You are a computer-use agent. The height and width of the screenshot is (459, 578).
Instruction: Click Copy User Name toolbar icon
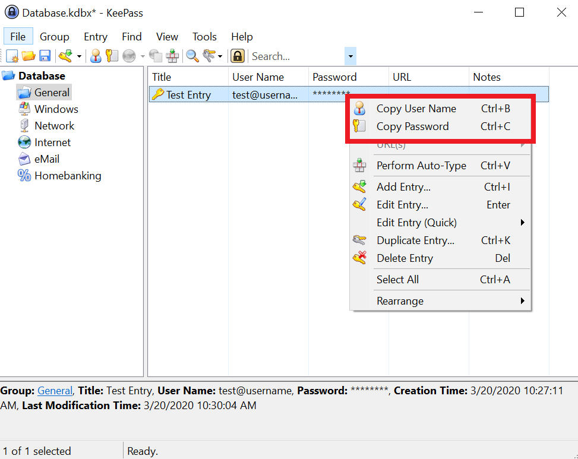coord(96,56)
